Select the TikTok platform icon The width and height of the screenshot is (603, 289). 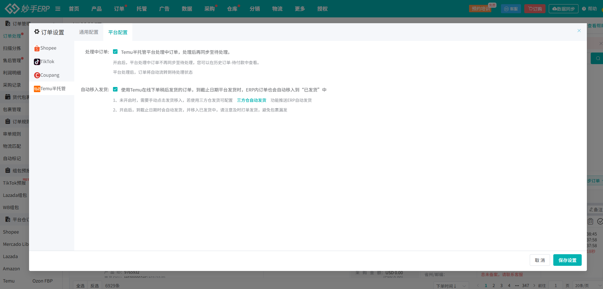tap(37, 62)
